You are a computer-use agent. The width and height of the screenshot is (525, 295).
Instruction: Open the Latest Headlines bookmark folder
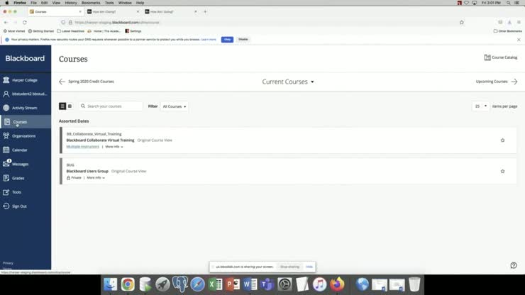pyautogui.click(x=71, y=31)
